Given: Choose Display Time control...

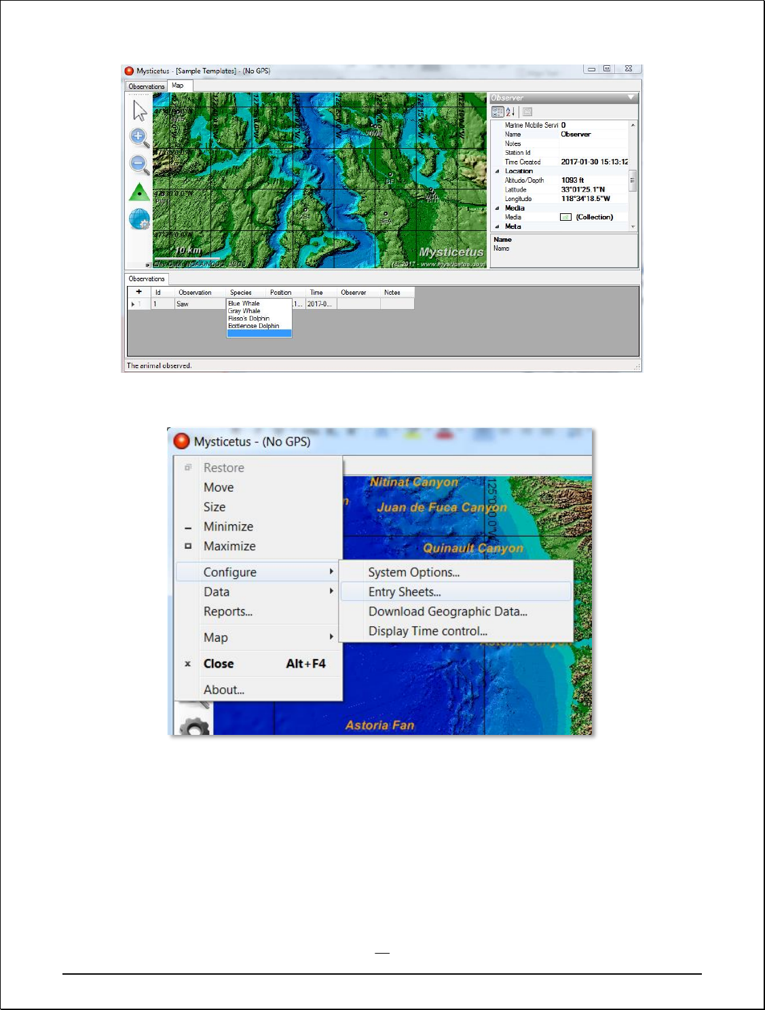Looking at the screenshot, I should point(456,631).
